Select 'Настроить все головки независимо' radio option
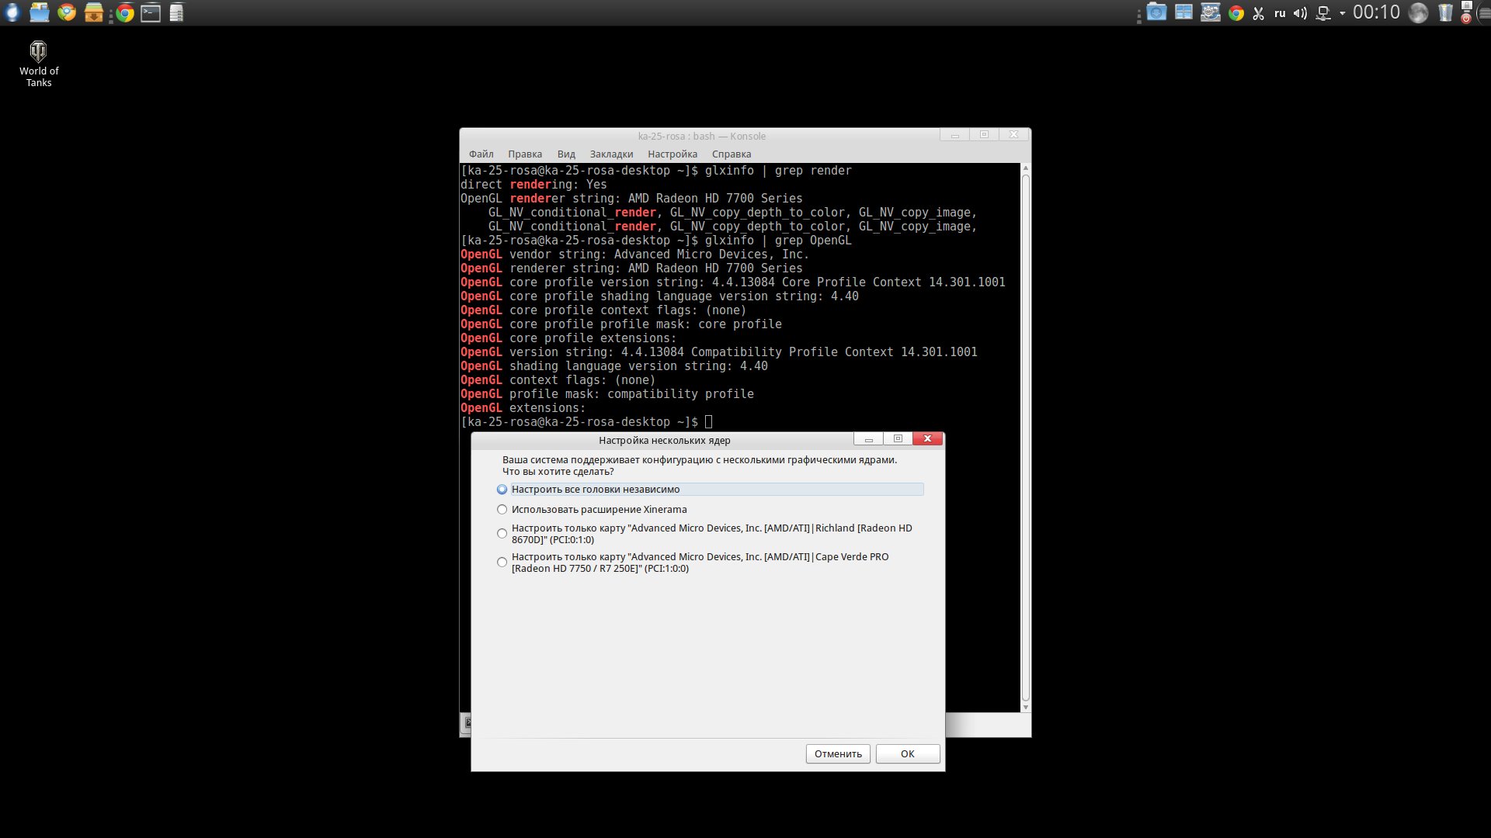This screenshot has width=1491, height=838. pyautogui.click(x=502, y=490)
